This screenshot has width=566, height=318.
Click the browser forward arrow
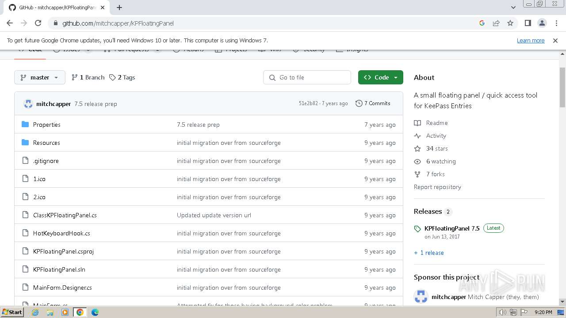tap(24, 23)
